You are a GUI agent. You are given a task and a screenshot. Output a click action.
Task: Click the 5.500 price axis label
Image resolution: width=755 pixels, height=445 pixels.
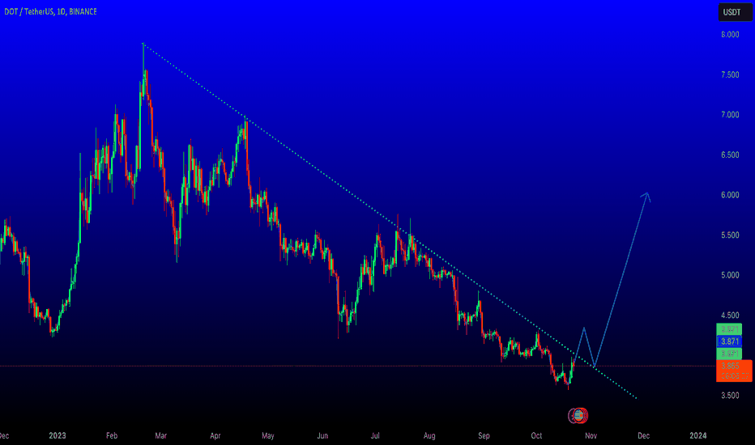tap(730, 235)
